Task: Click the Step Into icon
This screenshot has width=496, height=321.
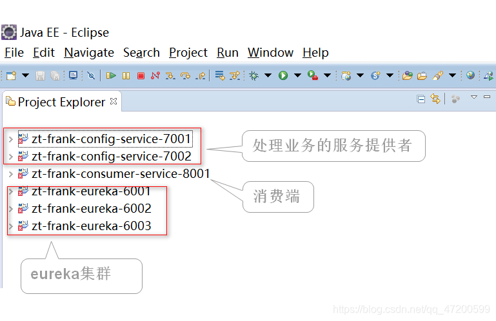Action: point(170,75)
